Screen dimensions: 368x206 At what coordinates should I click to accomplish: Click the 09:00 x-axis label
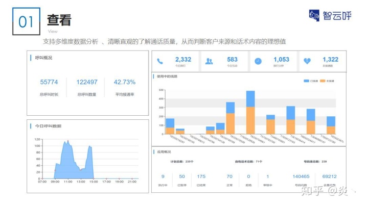[55, 182]
